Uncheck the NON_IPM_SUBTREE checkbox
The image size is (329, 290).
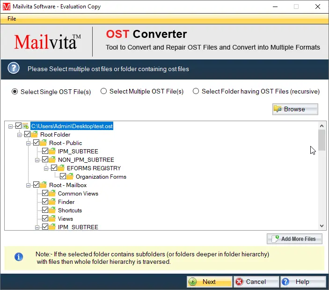pos(45,159)
